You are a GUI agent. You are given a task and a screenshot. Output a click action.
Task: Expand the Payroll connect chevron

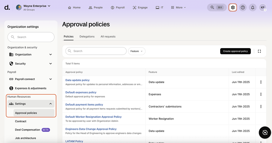pos(50,79)
